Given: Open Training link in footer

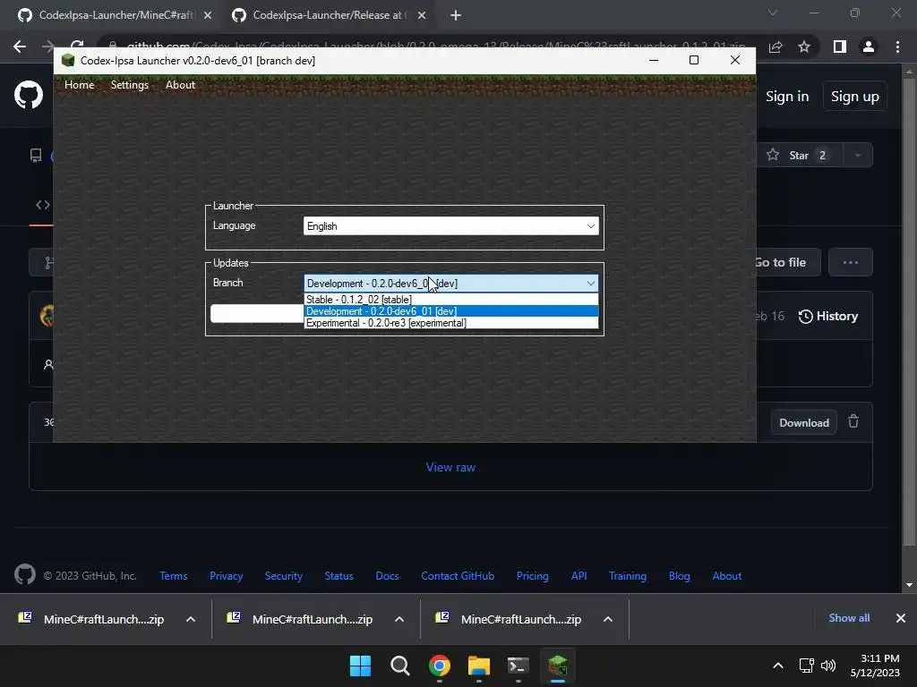Looking at the screenshot, I should [x=628, y=576].
